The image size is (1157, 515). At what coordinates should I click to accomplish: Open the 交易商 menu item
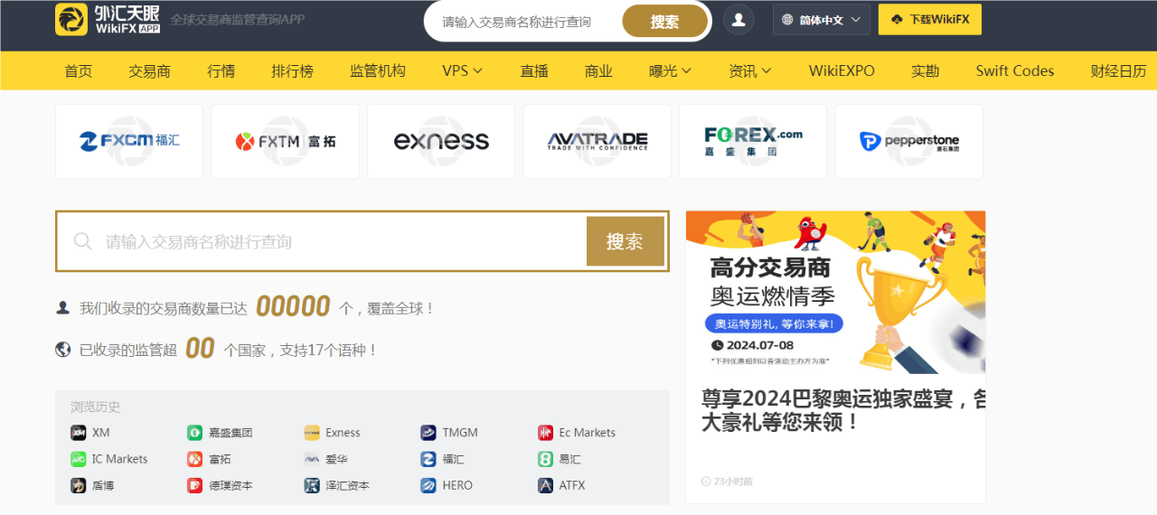click(x=149, y=70)
